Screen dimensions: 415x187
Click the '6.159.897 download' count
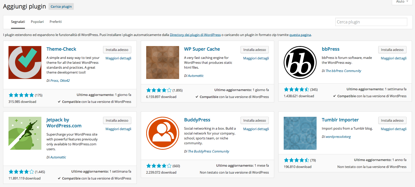tap(161, 97)
